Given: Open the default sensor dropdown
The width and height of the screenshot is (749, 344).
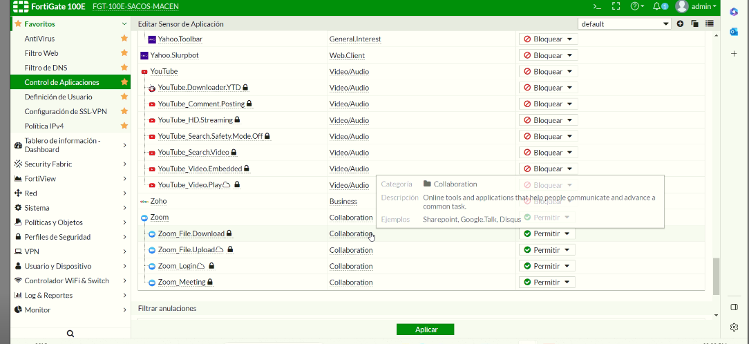Looking at the screenshot, I should pos(625,23).
